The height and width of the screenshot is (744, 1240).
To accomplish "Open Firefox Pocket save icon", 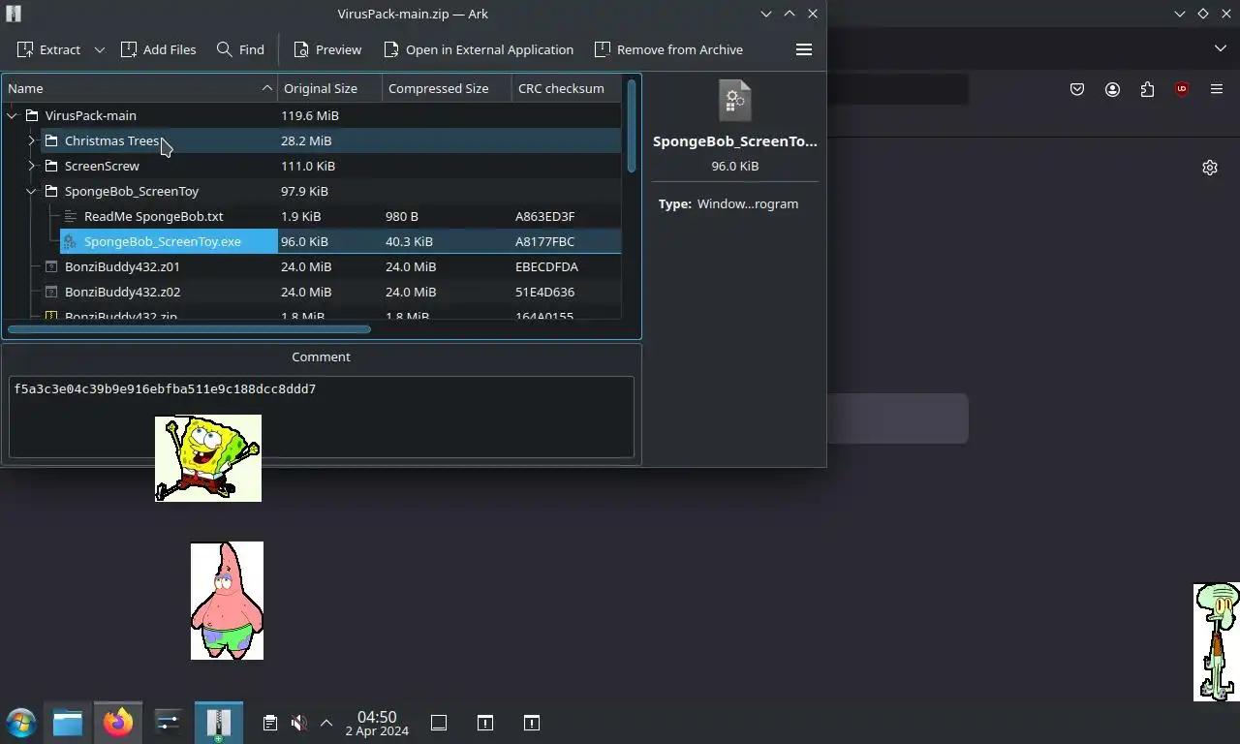I will [1077, 89].
